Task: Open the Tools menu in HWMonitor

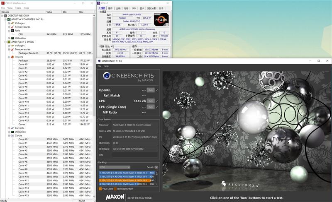Action: 18,8
